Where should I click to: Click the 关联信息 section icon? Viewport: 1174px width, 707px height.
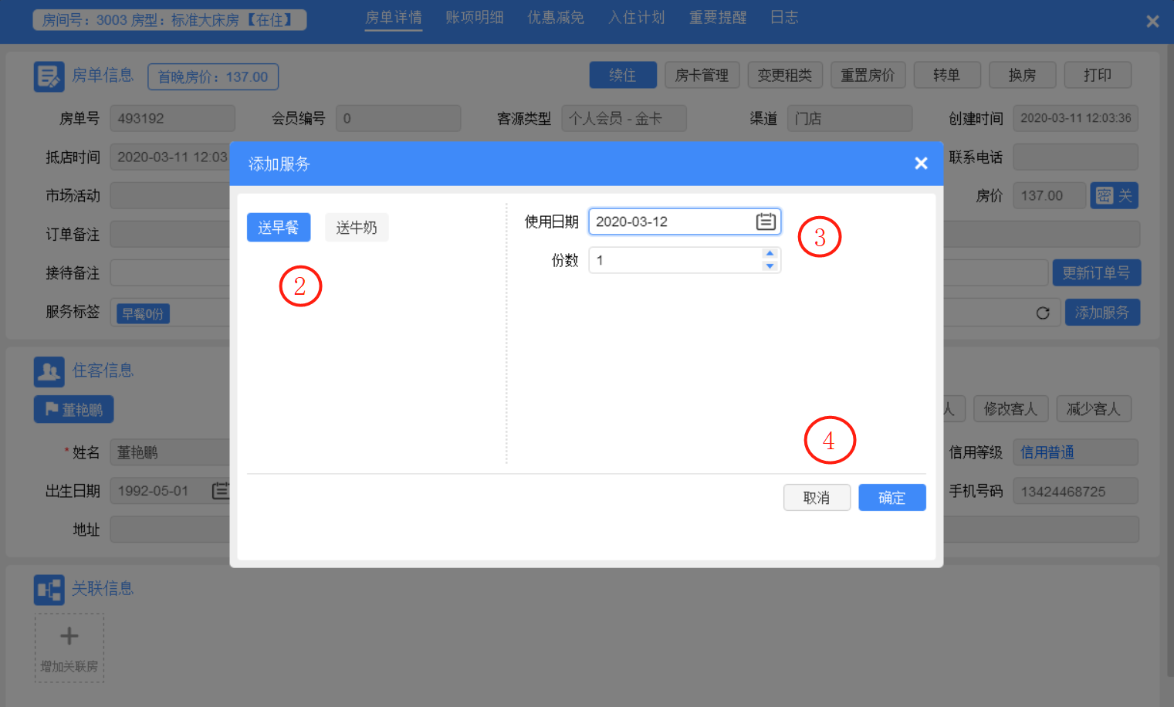49,590
